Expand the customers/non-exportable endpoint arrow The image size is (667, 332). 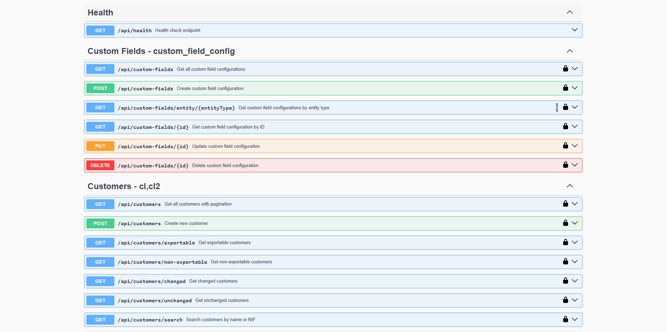(x=574, y=262)
